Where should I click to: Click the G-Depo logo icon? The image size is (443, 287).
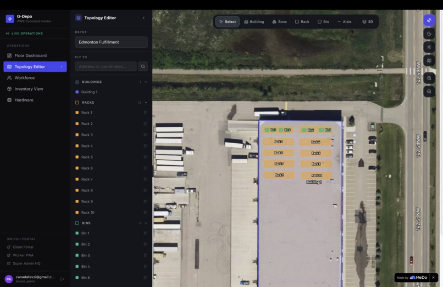coord(10,19)
